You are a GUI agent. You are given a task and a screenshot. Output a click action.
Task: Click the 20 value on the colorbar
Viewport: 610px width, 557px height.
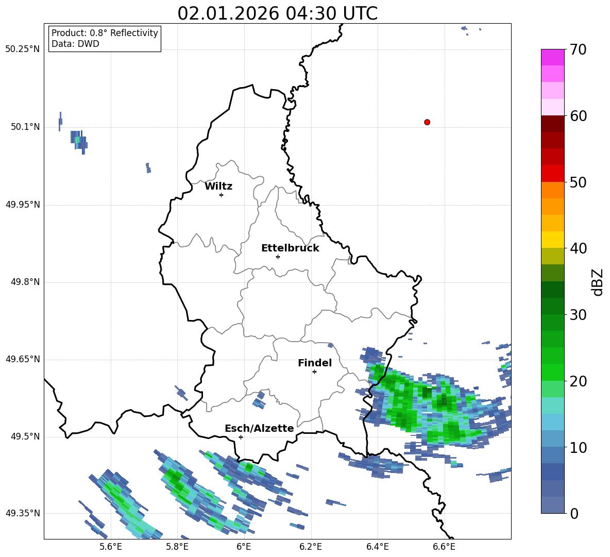(578, 381)
